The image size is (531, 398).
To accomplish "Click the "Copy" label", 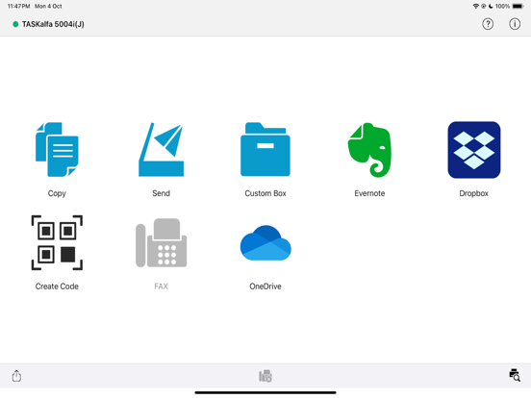I will click(x=57, y=193).
